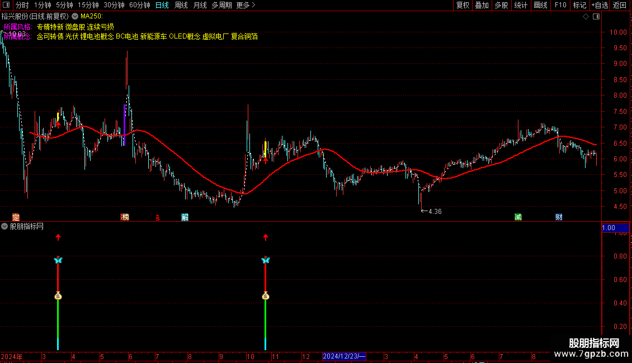Screen dimensions: 632x363
Task: Click the 专精特新 style tag
Action: point(50,27)
